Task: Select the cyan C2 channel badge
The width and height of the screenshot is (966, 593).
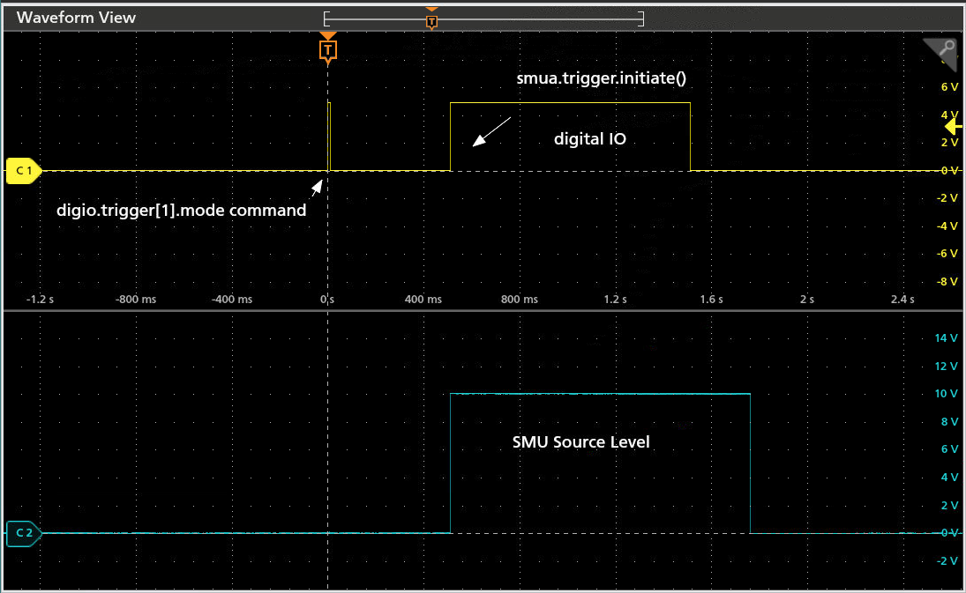Action: (23, 533)
